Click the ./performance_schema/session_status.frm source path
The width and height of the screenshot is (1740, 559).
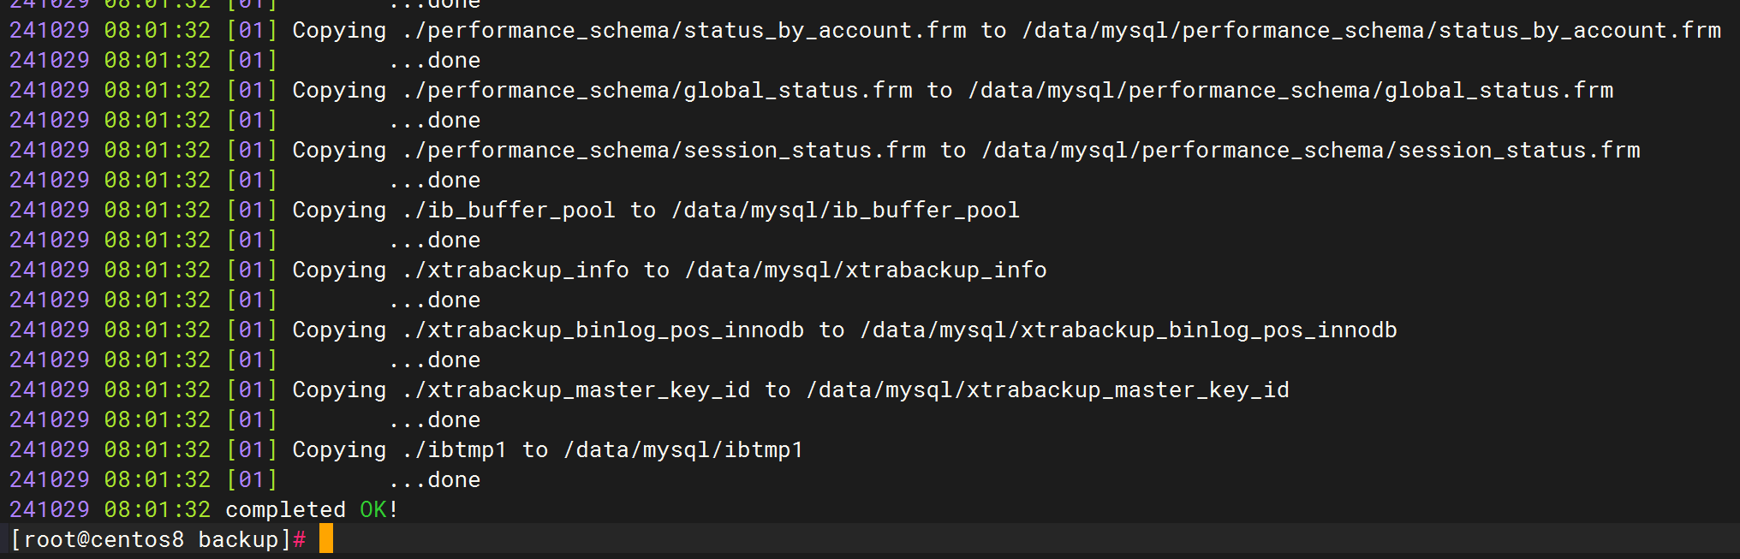[x=664, y=150]
